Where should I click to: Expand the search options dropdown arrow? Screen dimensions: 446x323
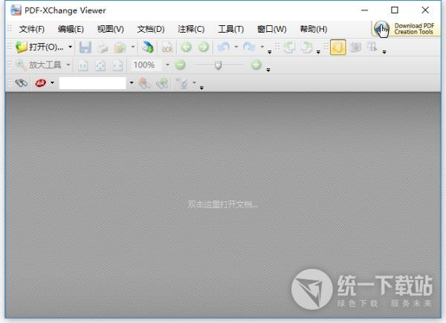click(194, 82)
